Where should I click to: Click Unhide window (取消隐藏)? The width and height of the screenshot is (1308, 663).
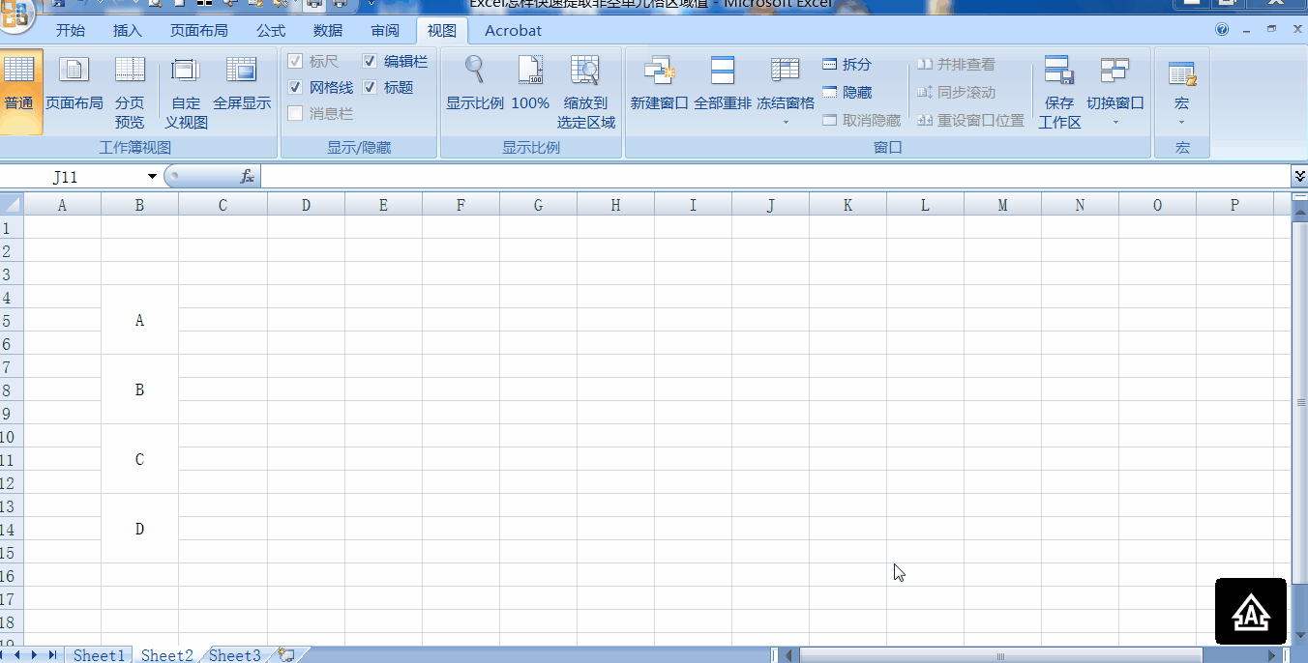tap(861, 121)
